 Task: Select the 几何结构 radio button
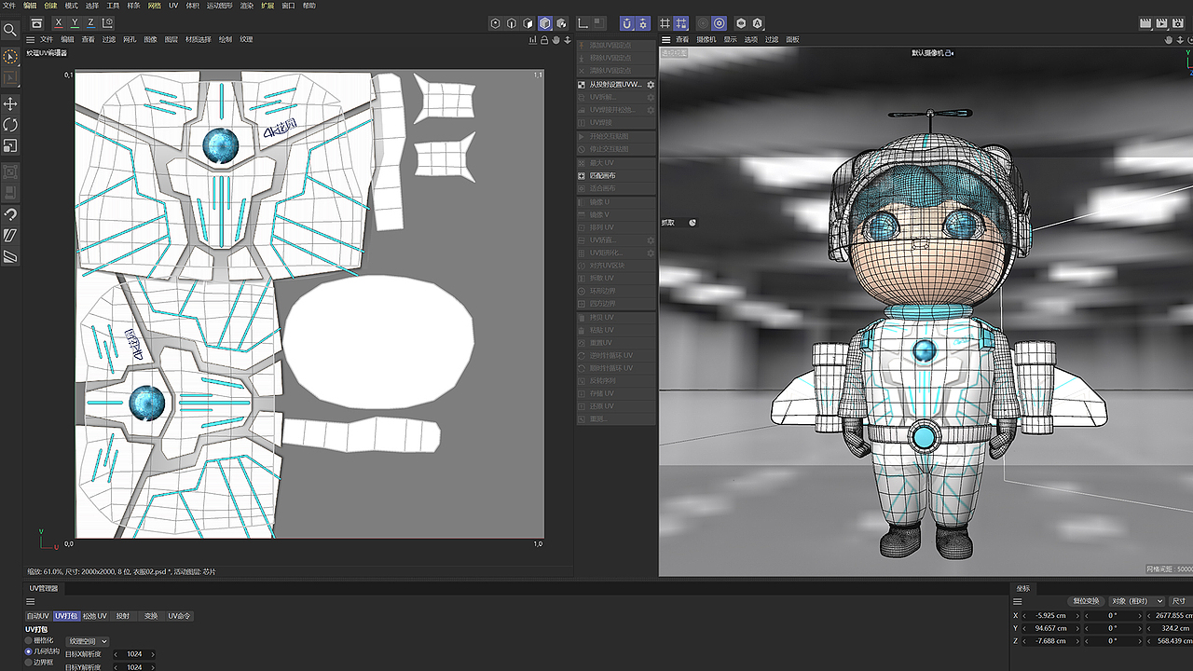coord(29,651)
